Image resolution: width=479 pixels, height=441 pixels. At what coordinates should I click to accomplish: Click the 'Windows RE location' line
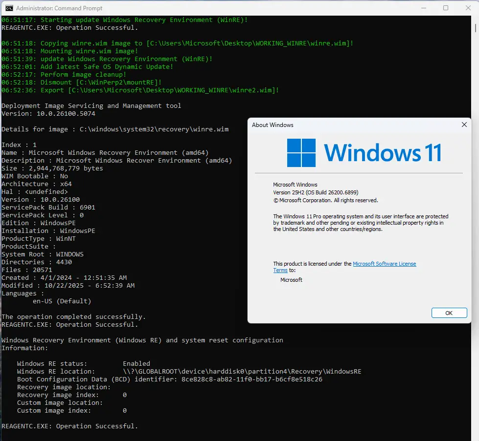click(x=189, y=372)
